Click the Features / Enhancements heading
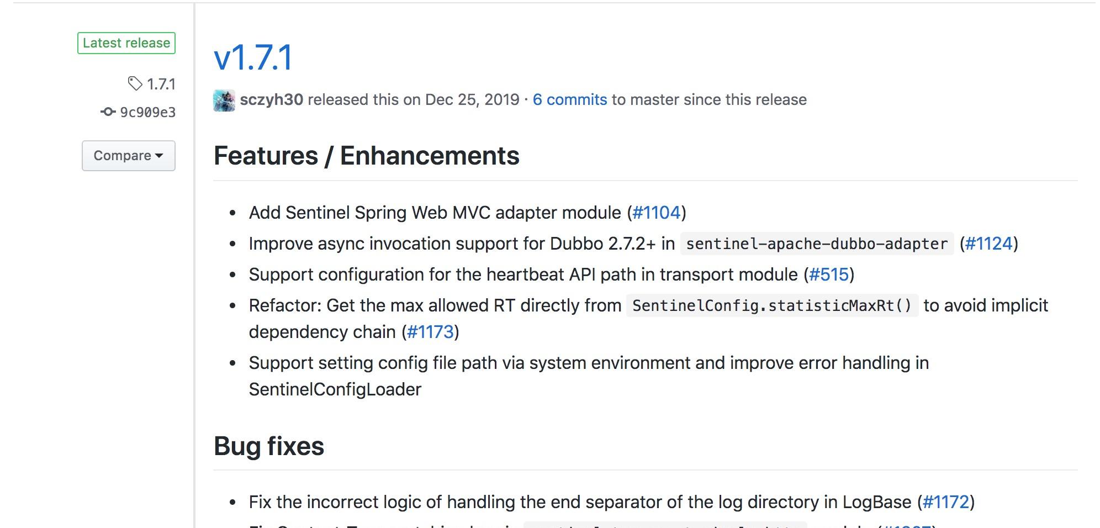 click(367, 156)
